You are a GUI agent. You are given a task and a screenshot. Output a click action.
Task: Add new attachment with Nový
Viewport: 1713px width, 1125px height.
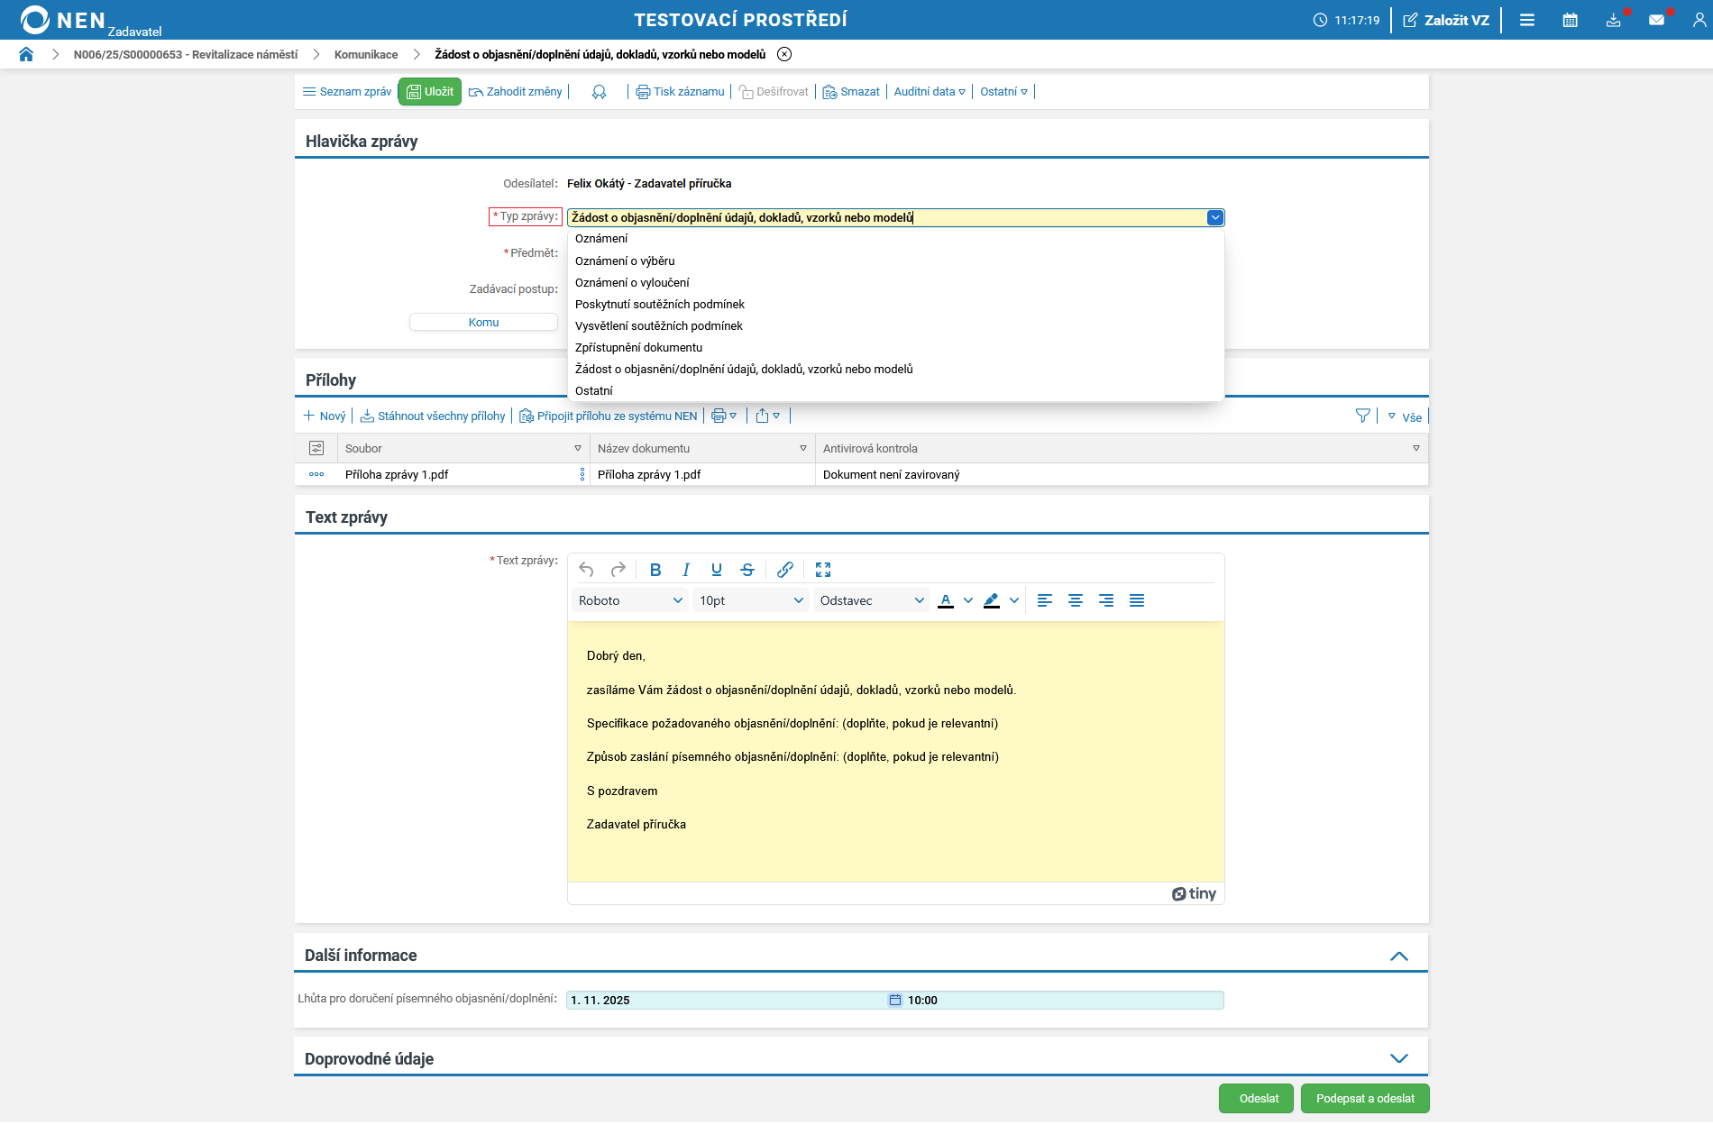[325, 416]
